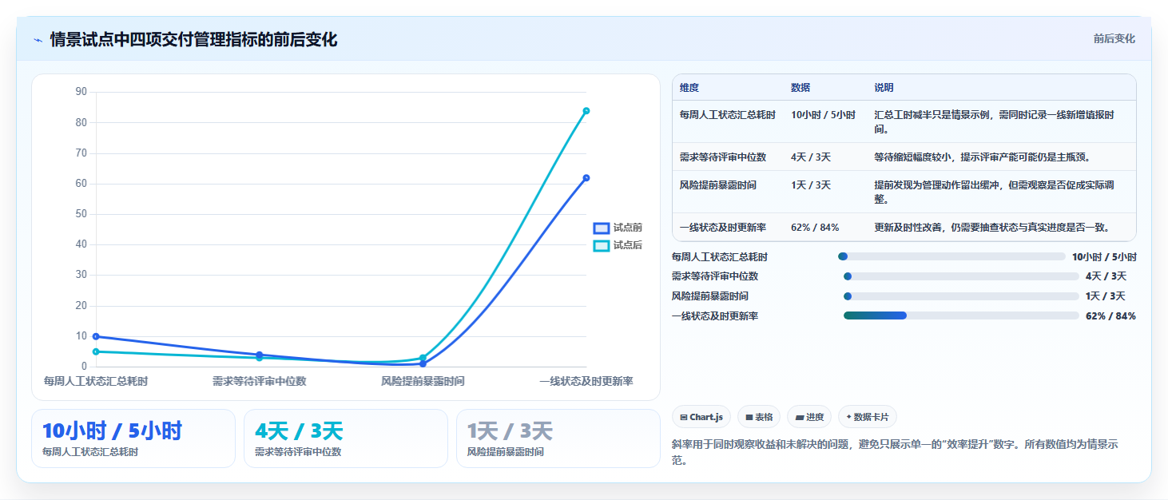This screenshot has height=500, width=1168.
Task: Click the 数据 table column header
Action: 801,88
